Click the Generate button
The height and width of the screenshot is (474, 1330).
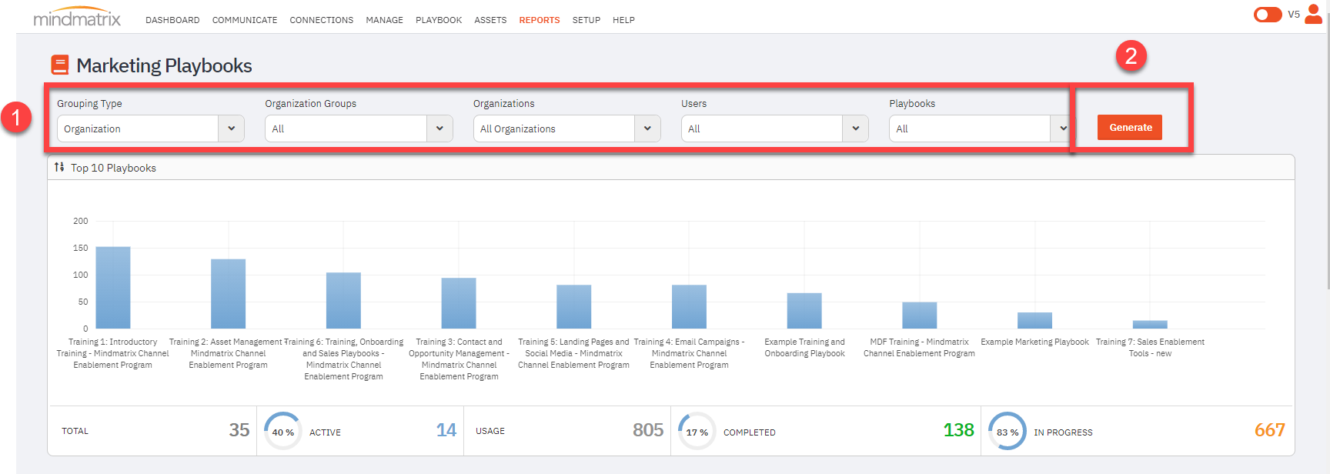point(1130,127)
